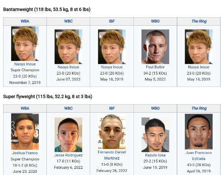Click the IBF header link in the Bantamweight table
Viewport: 221px width, 175px height.
(112, 21)
